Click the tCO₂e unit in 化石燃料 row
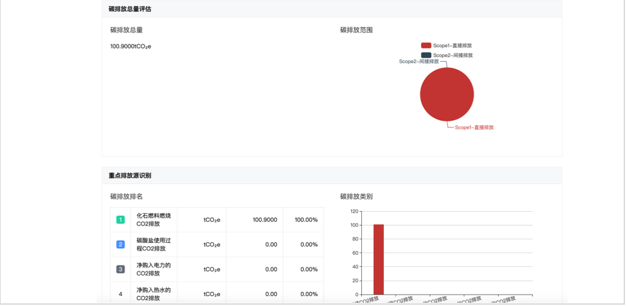 tap(212, 220)
